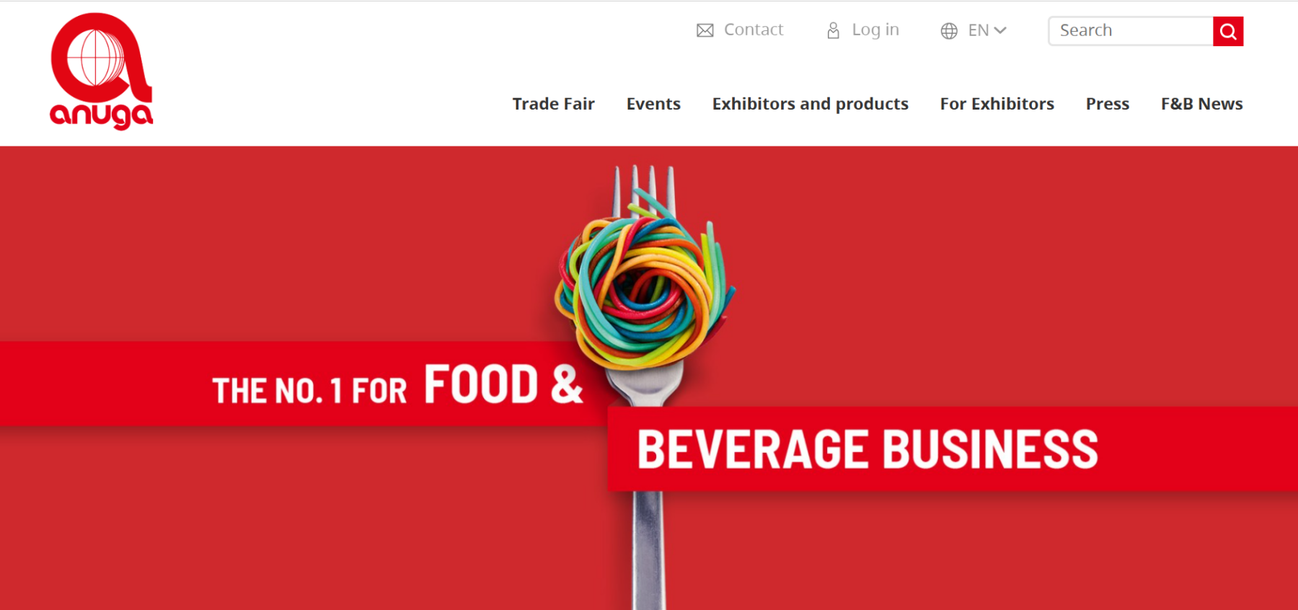Follow the Log in link
Screen dimensions: 1298x610
click(x=875, y=30)
